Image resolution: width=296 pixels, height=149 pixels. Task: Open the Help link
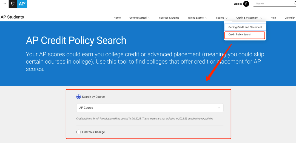click(273, 18)
